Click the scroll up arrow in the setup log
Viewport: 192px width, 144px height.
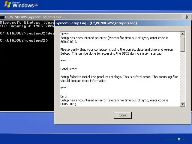point(182,34)
